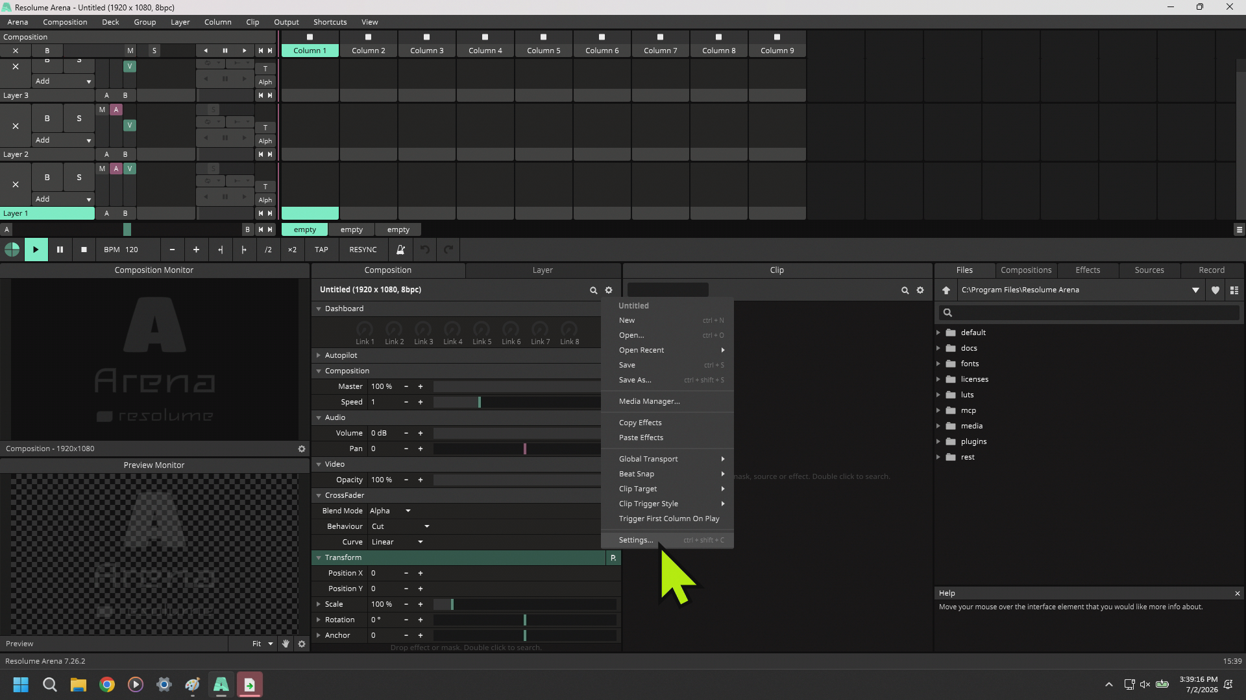This screenshot has width=1246, height=700.
Task: Collapse the Dashboard section
Action: click(319, 309)
